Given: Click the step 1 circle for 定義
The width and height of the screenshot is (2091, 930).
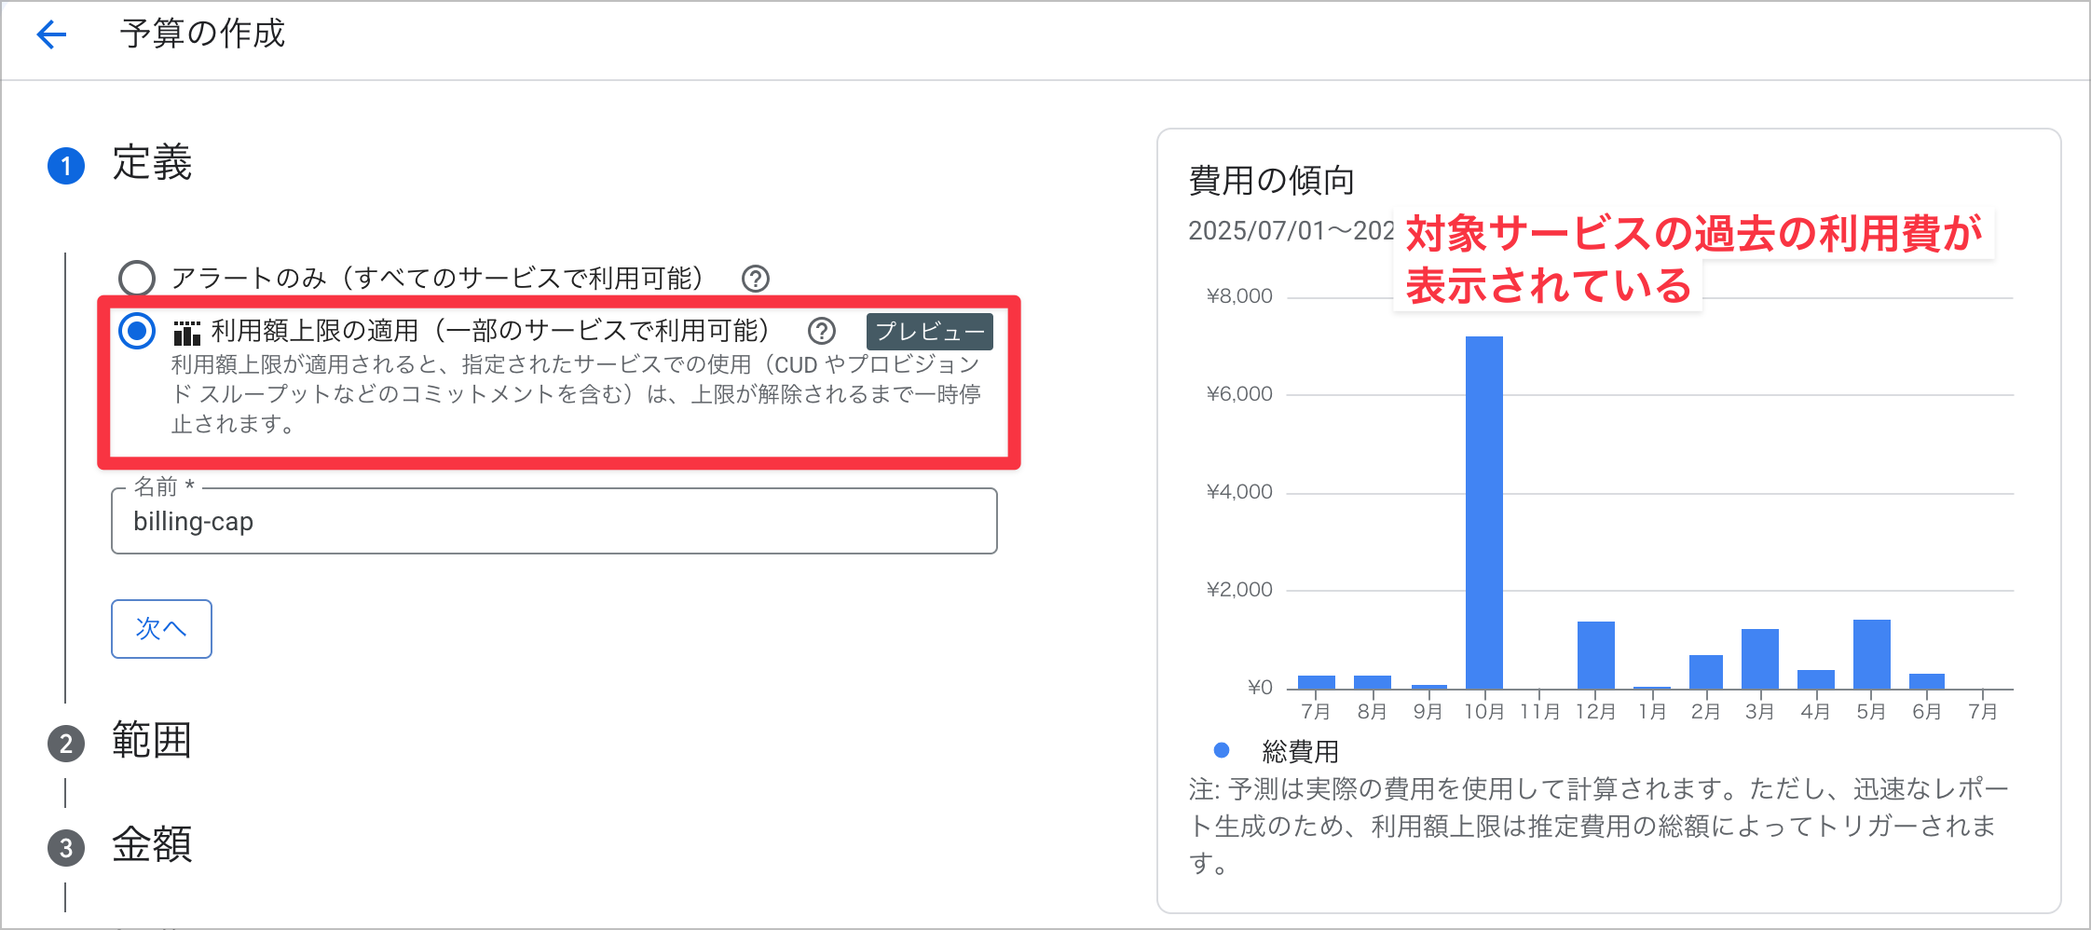Looking at the screenshot, I should tap(66, 166).
